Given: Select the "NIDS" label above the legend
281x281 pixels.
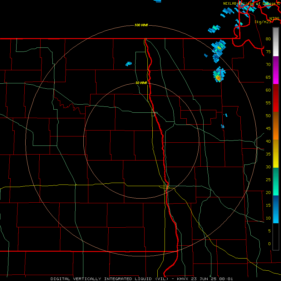Looking at the screenshot, I should point(274,19).
